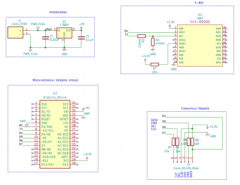This screenshot has height=185, width=240.
Task: Click the XXX-00000 value text on JP1
Action: click(200, 22)
